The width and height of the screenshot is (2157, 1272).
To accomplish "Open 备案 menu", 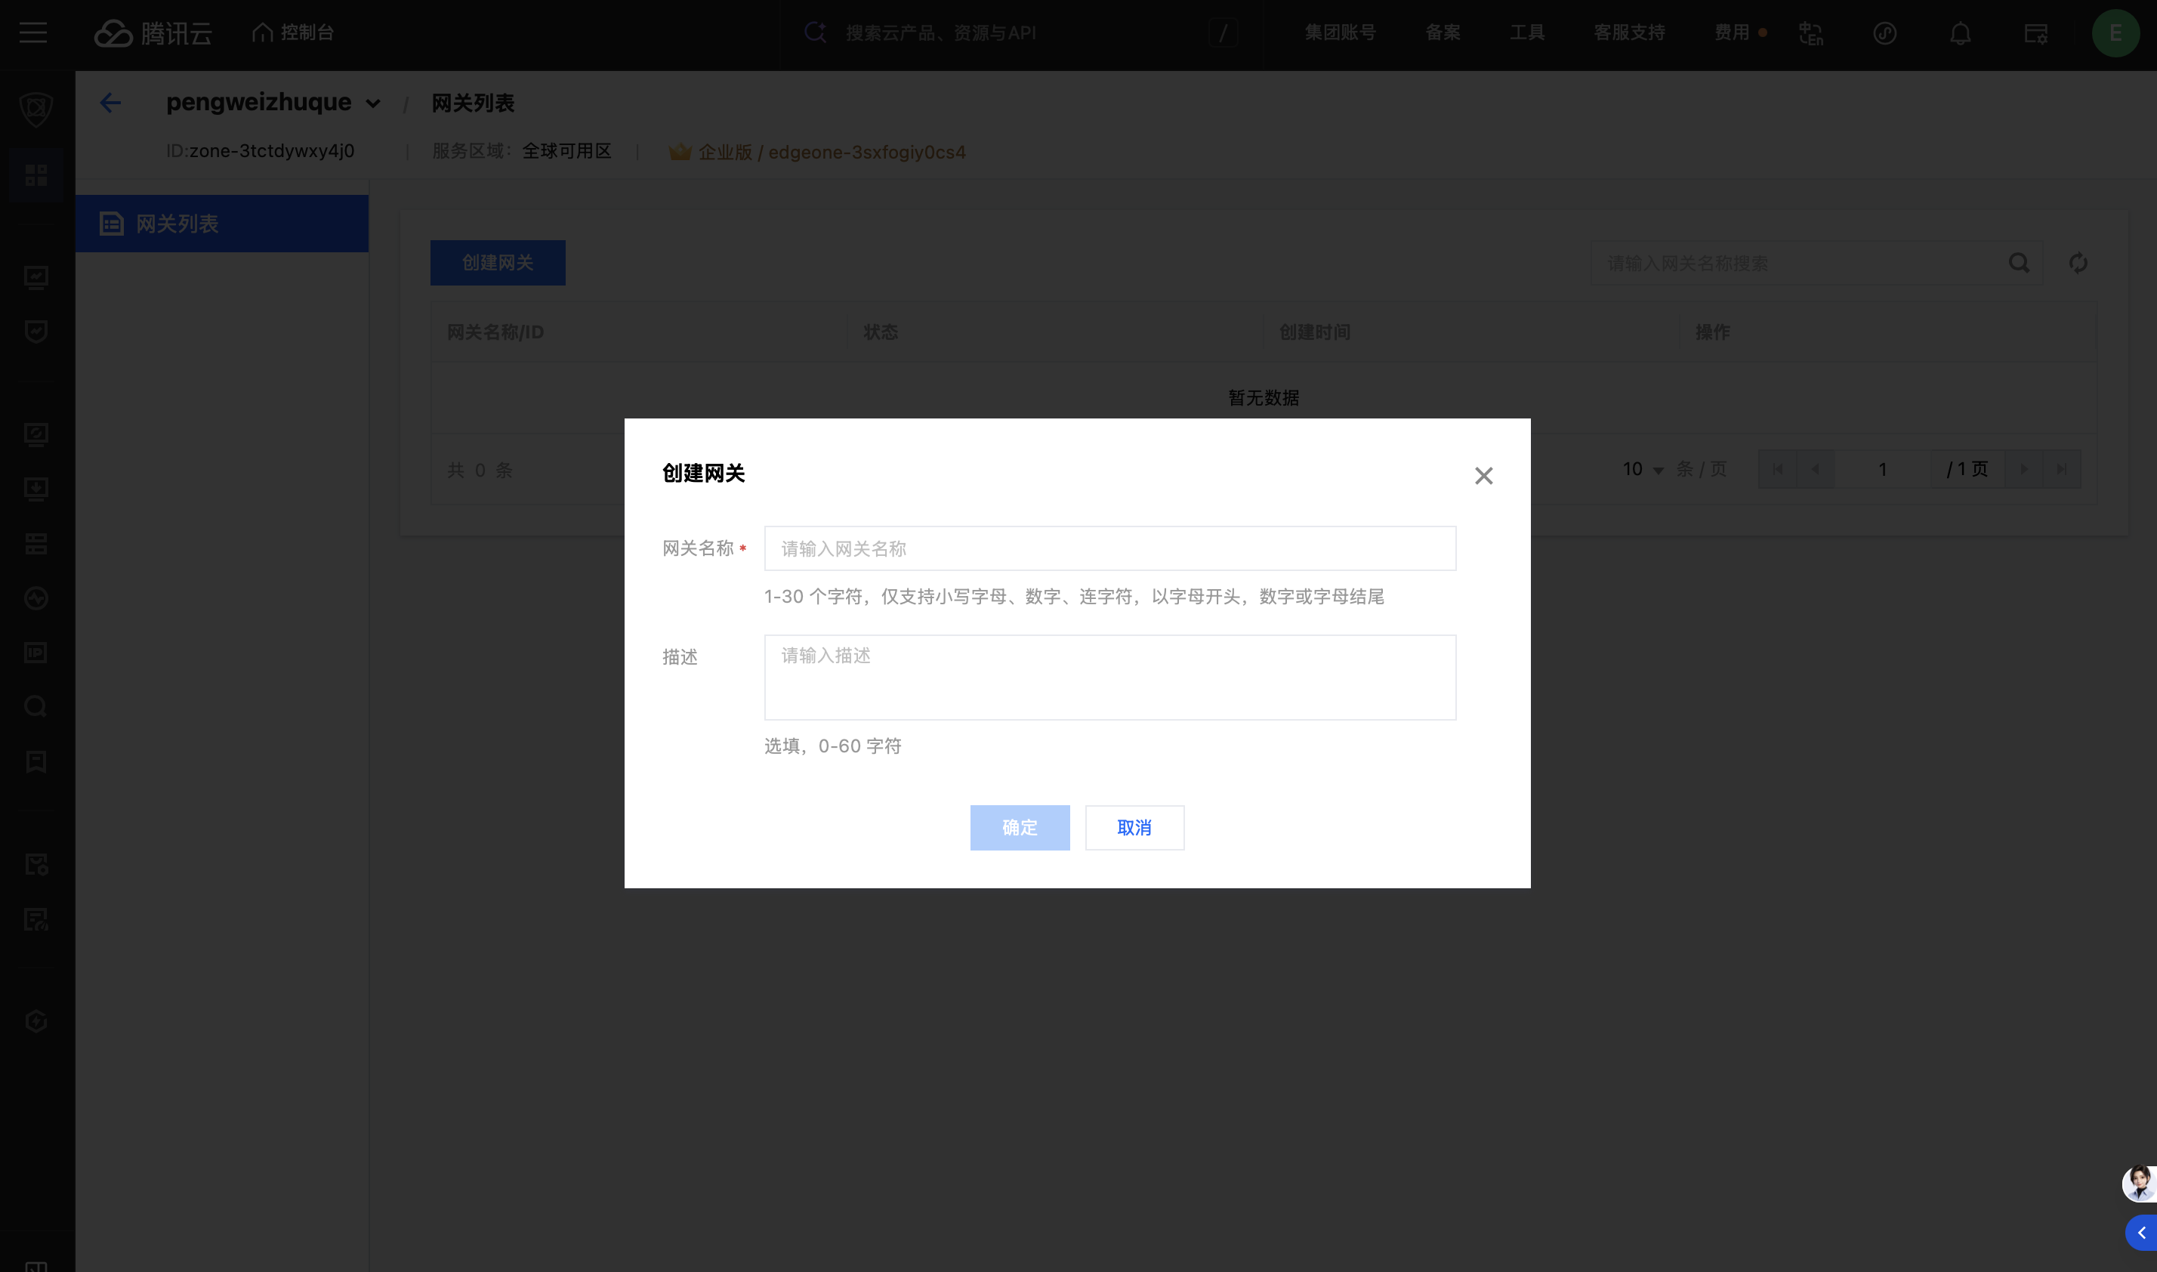I will (x=1443, y=32).
